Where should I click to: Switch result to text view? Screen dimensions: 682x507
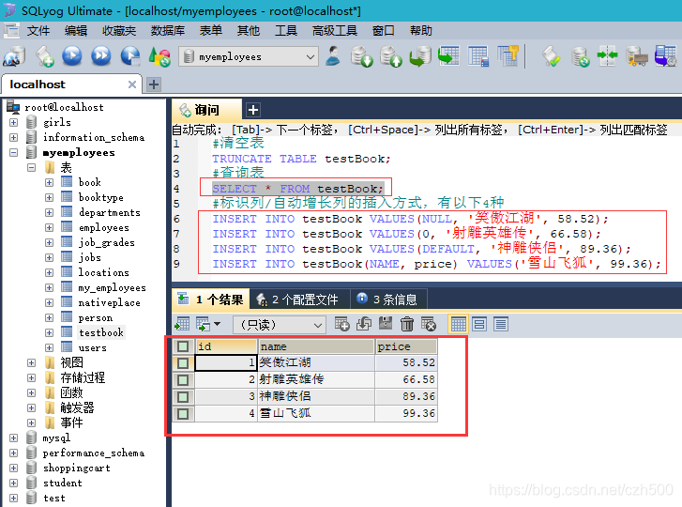pos(501,324)
